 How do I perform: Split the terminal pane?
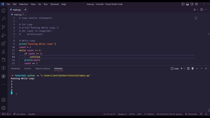(188, 69)
